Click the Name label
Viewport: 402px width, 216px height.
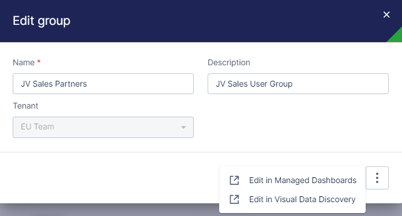24,62
